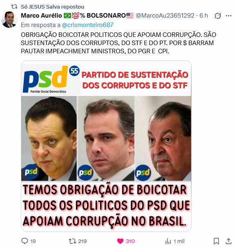Click the repost icon beside Só JESUS
The width and height of the screenshot is (235, 250).
(x=14, y=7)
